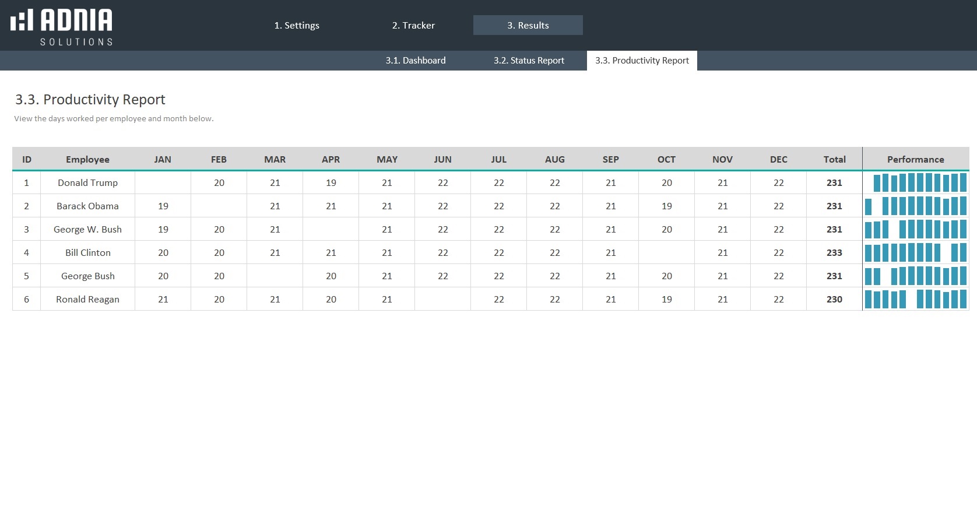
Task: Open the 1. Settings tab
Action: click(x=297, y=25)
